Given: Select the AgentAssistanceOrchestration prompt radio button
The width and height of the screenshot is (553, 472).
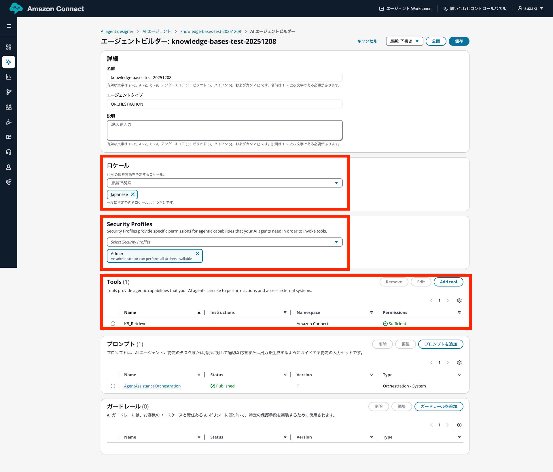Looking at the screenshot, I should tap(113, 386).
